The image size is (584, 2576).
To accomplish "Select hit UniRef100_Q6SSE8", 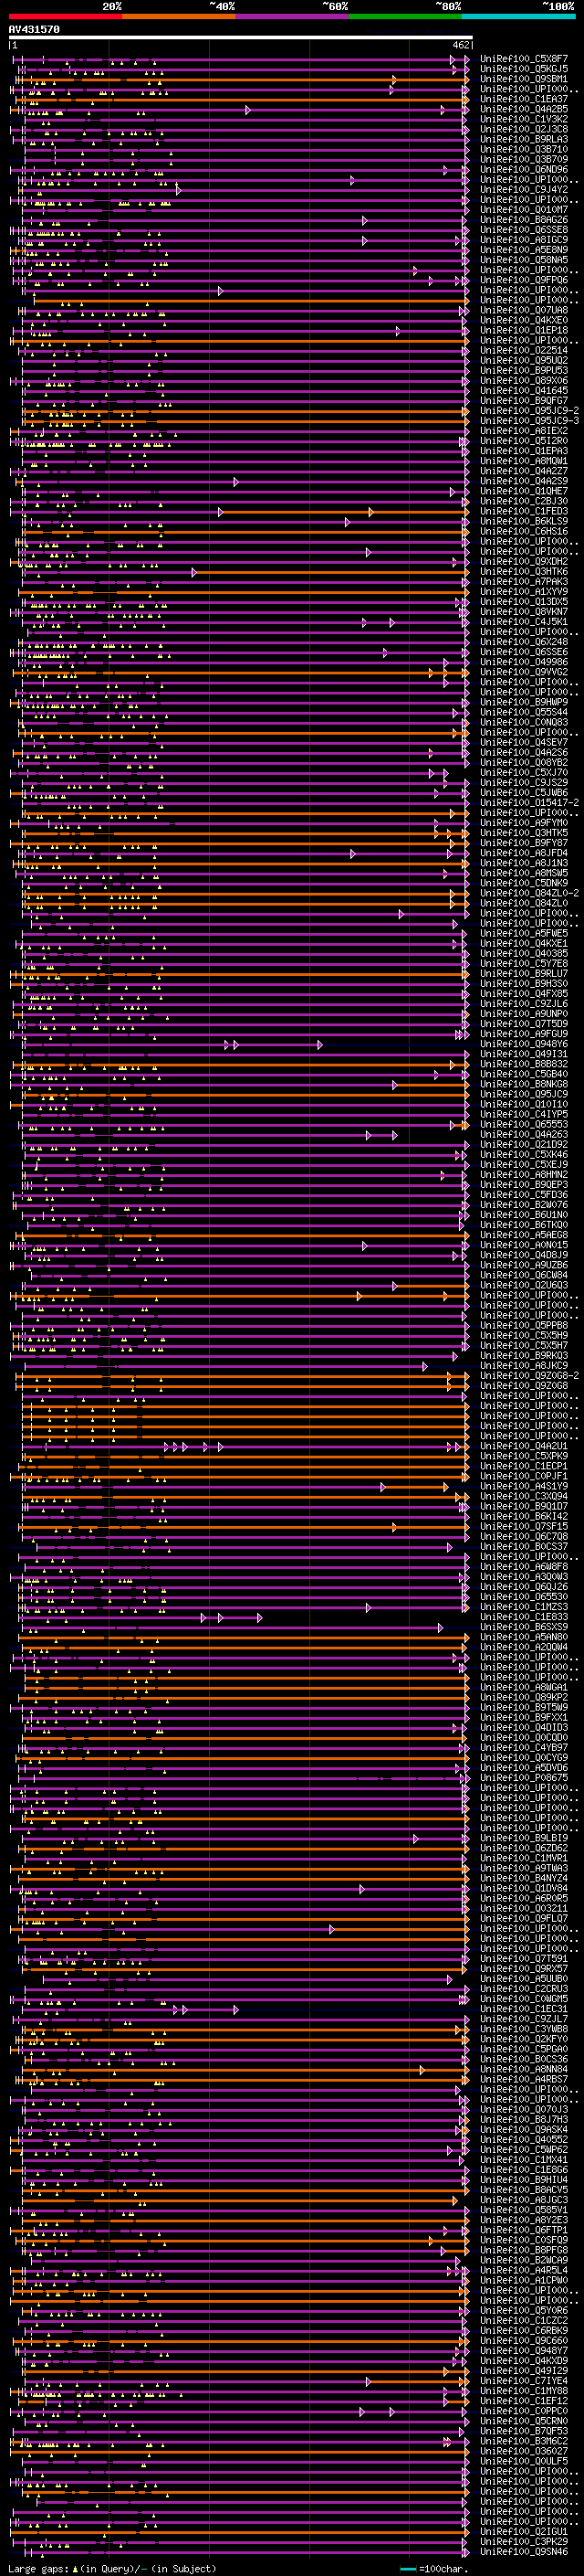I will point(524,230).
